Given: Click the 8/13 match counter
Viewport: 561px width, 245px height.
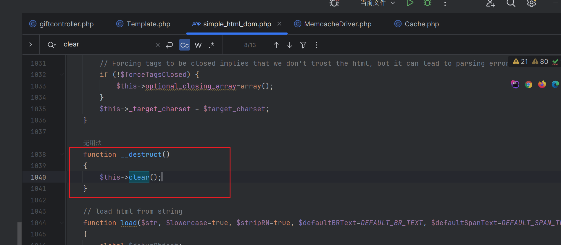Looking at the screenshot, I should (250, 45).
